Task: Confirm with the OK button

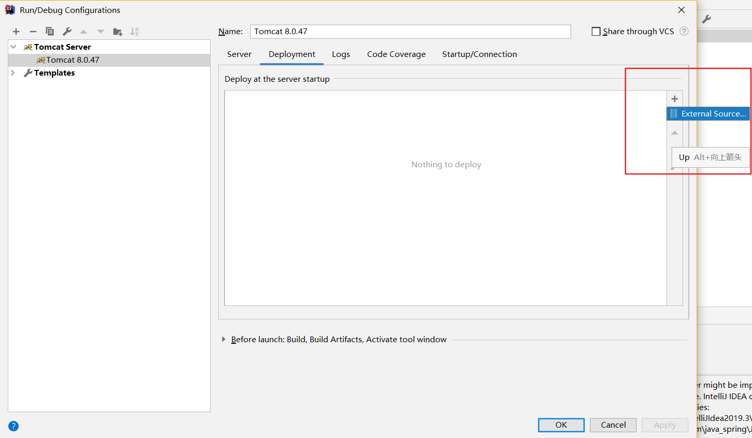Action: click(x=561, y=425)
